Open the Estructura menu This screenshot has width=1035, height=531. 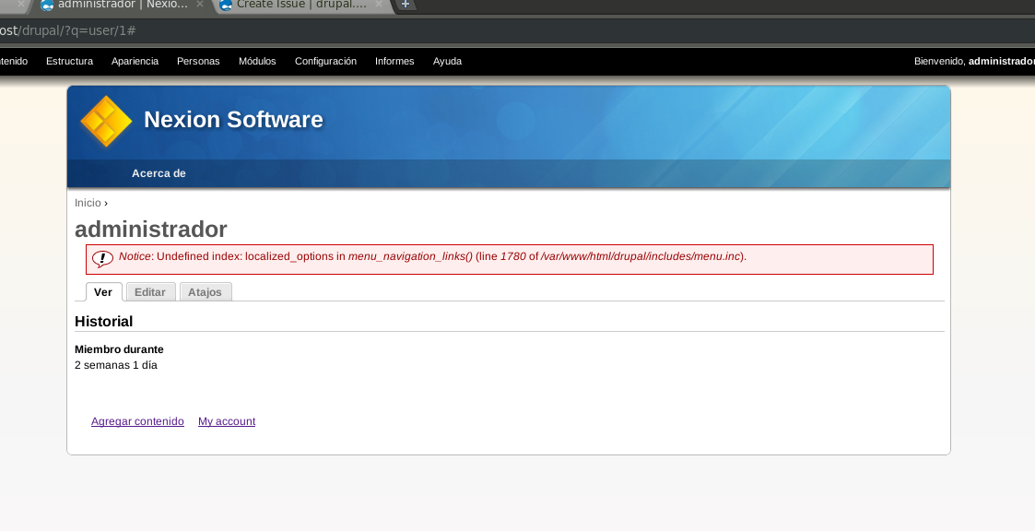pos(69,61)
